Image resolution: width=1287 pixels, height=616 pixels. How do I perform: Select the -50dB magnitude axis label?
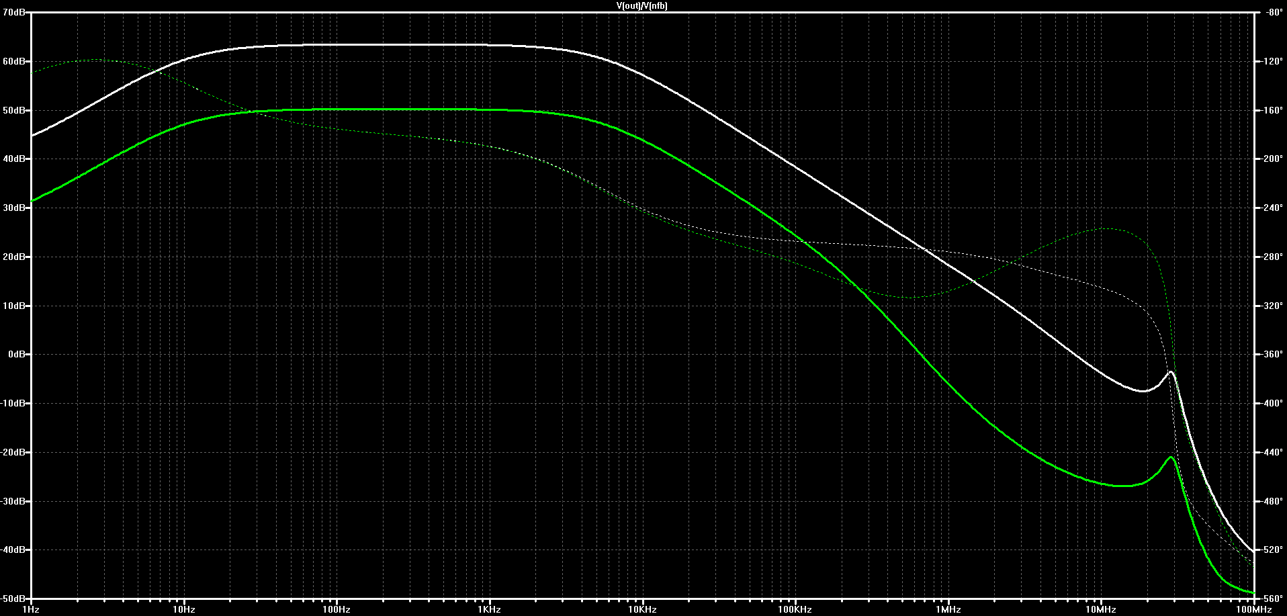tap(12, 599)
